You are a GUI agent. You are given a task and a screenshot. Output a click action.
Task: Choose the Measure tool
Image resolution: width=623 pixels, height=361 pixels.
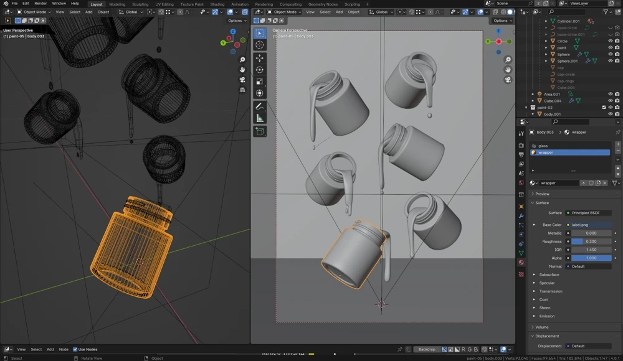point(260,118)
